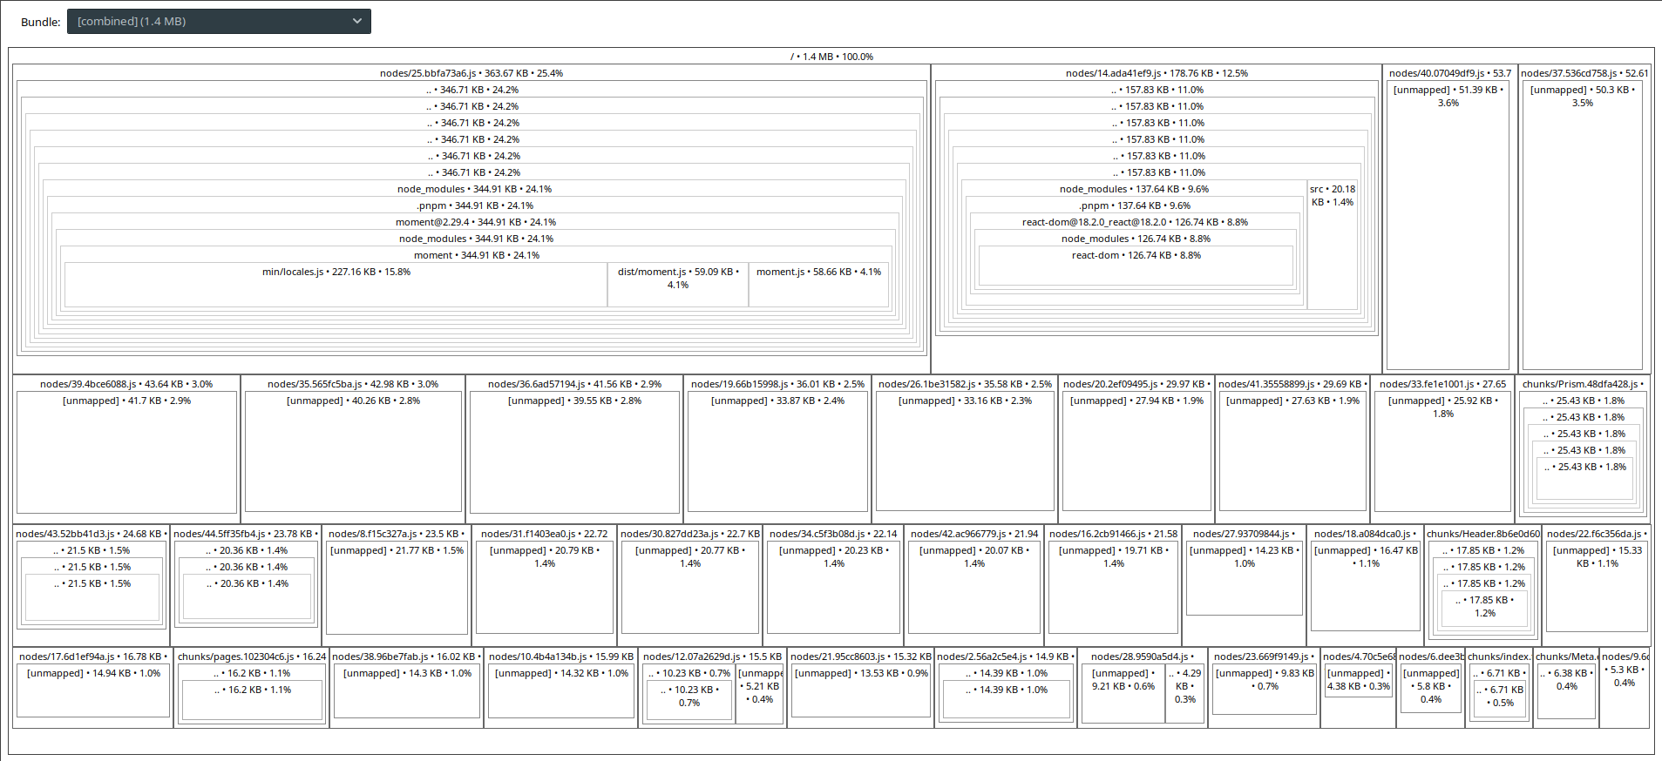
Task: Select react-dom@18.2.0_react@18.2.0 label
Action: (x=1134, y=222)
